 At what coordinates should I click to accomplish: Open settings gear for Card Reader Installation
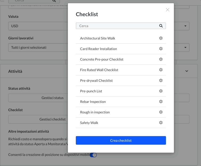161,49
